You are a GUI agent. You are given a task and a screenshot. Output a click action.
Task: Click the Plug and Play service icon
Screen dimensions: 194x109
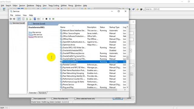61,87
